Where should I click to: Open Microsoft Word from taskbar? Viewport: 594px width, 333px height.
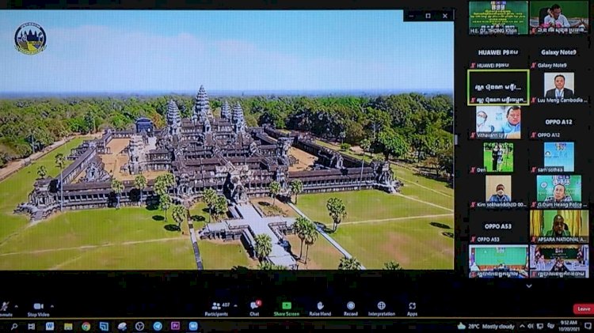(x=50, y=326)
